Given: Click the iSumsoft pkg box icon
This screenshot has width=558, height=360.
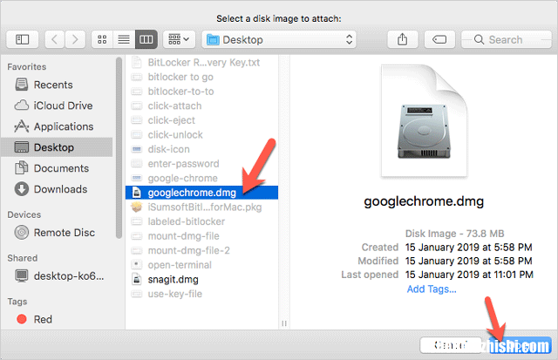Looking at the screenshot, I should (x=137, y=207).
